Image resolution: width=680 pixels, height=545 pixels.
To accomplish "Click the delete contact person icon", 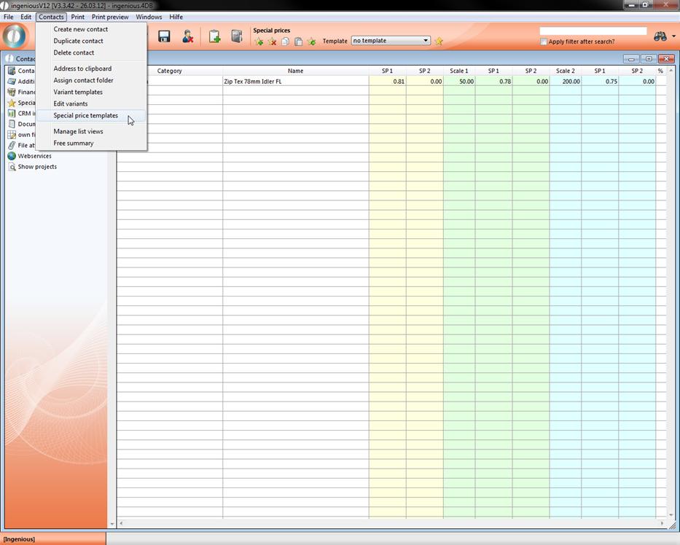I will 188,36.
